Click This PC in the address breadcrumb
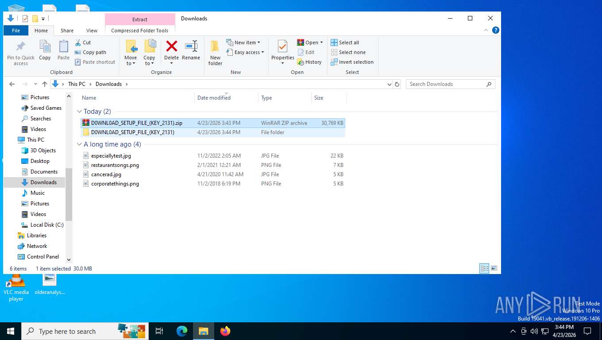 tap(77, 84)
